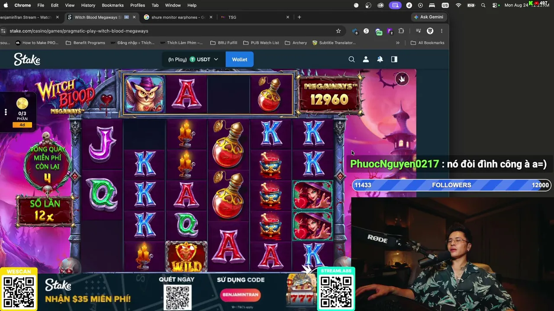The height and width of the screenshot is (311, 554).
Task: Open the macOS Control Center
Action: click(495, 5)
